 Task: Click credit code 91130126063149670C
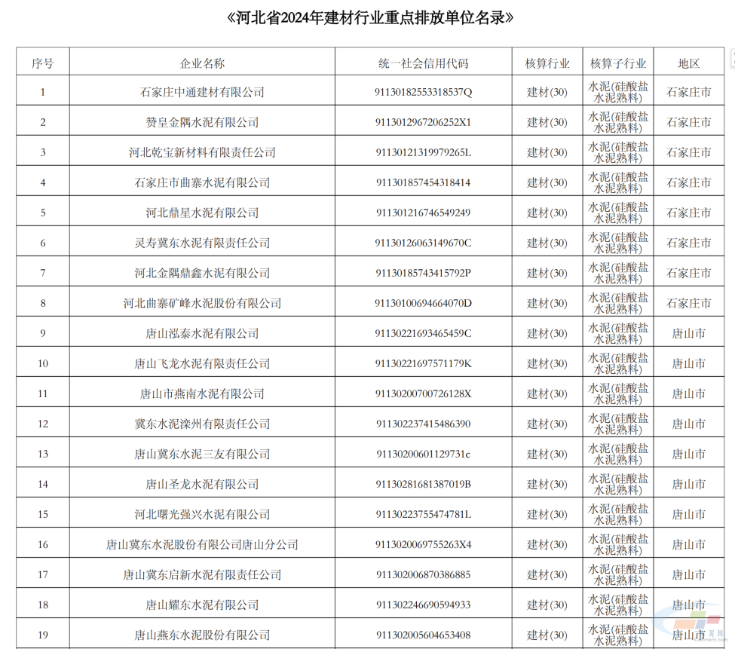pyautogui.click(x=423, y=243)
